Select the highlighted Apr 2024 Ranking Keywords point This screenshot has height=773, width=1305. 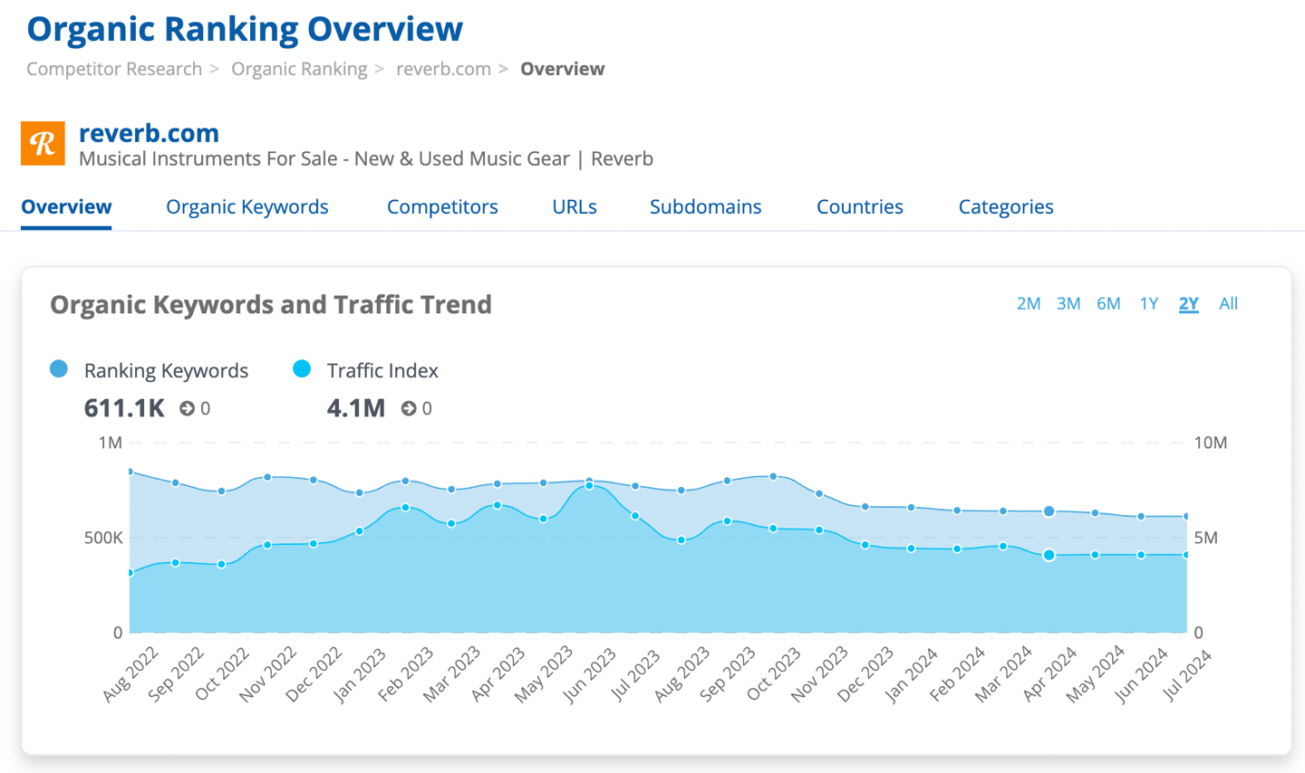[x=1049, y=511]
